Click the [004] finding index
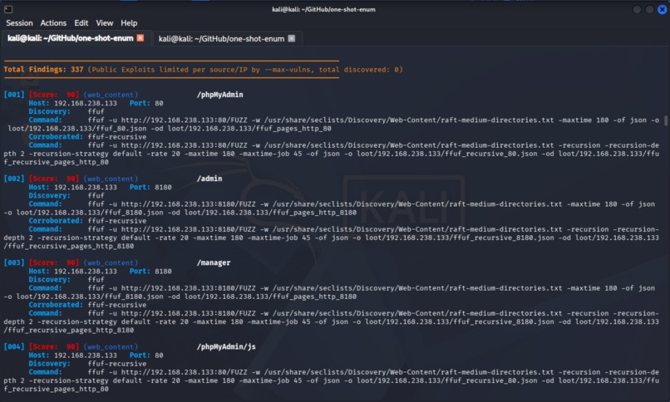This screenshot has height=402, width=670. [x=14, y=346]
